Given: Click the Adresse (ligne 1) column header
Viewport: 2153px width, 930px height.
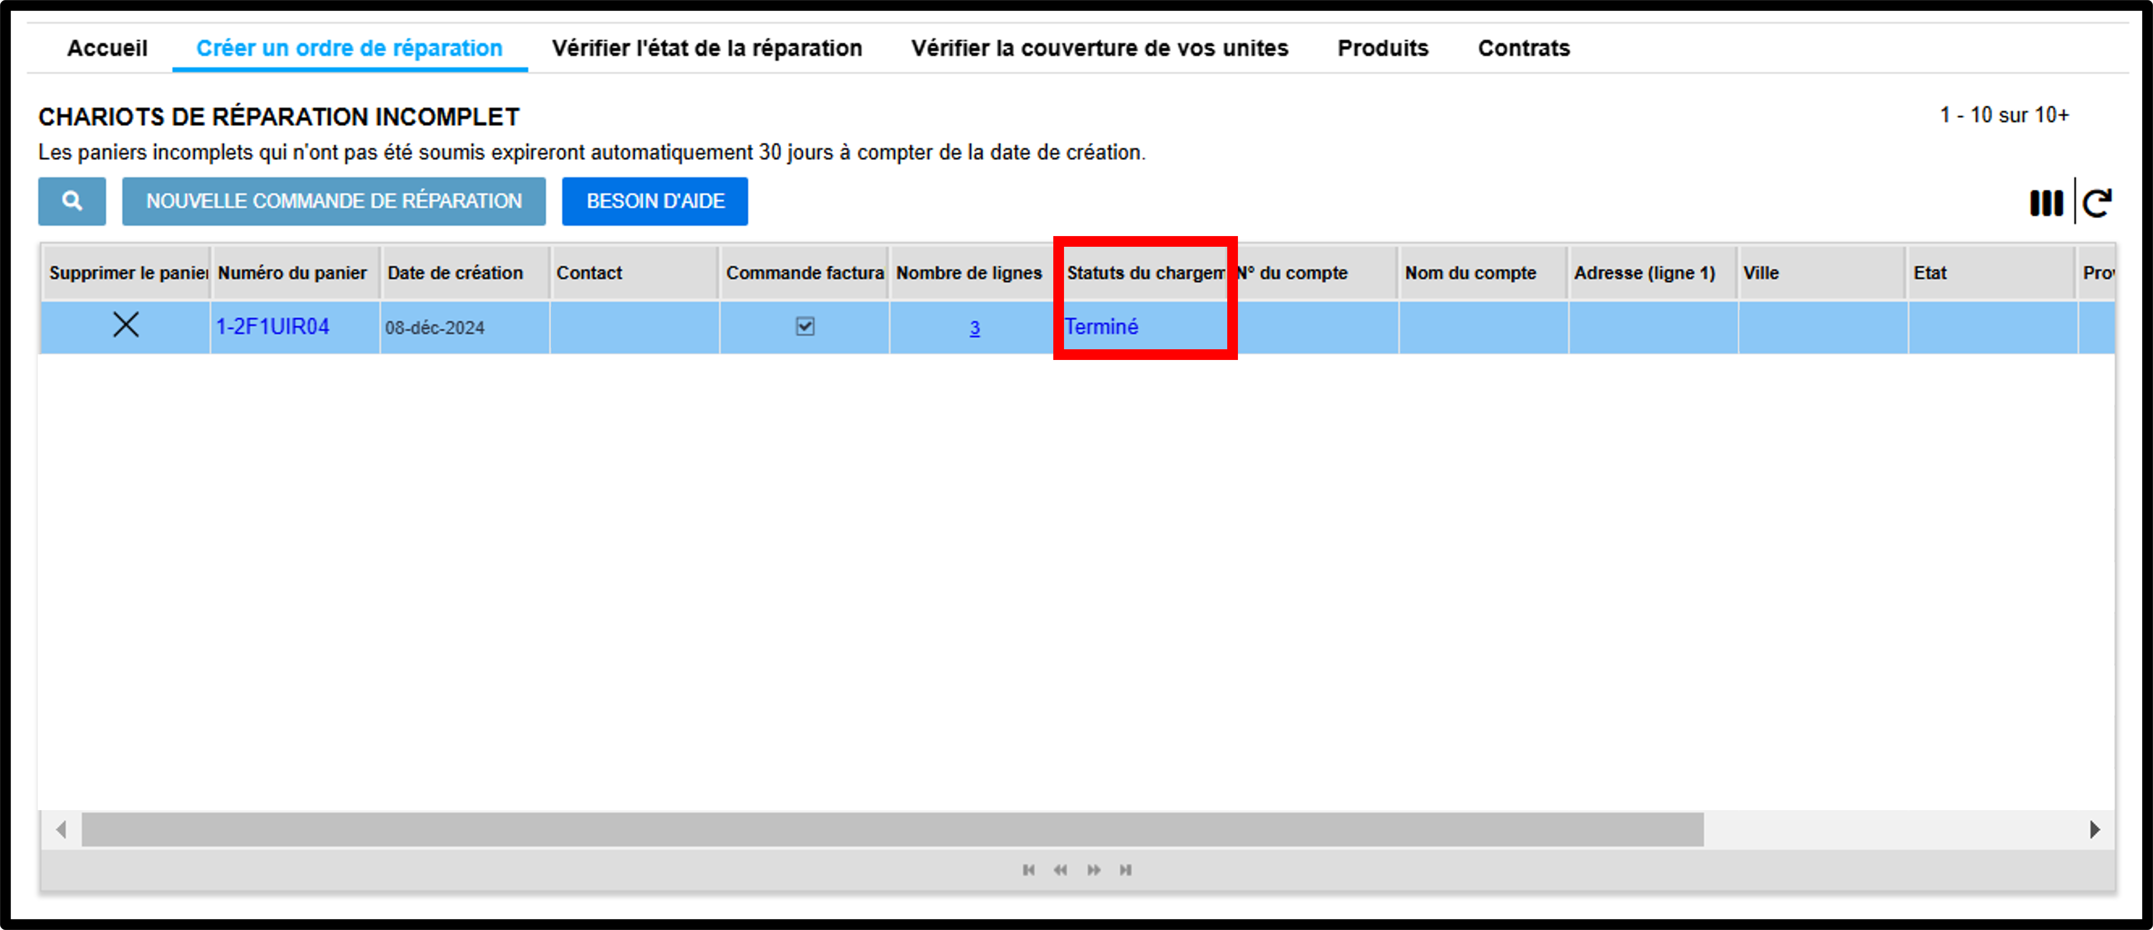Looking at the screenshot, I should point(1653,273).
